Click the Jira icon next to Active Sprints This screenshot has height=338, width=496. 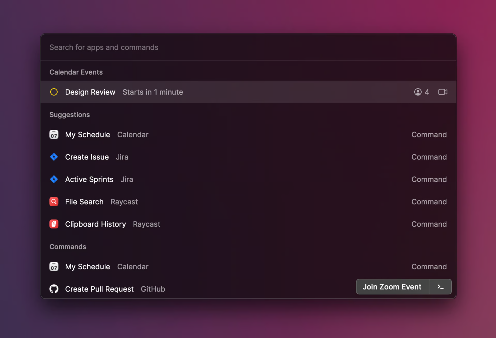pyautogui.click(x=54, y=179)
